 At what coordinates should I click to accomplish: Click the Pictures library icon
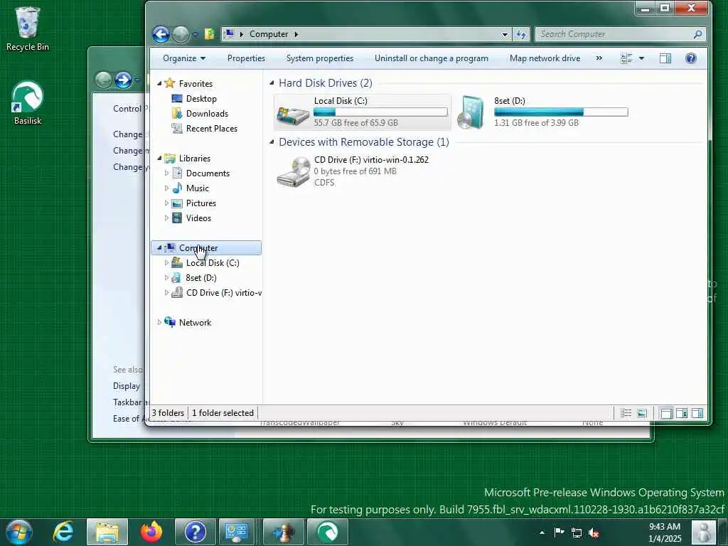177,203
